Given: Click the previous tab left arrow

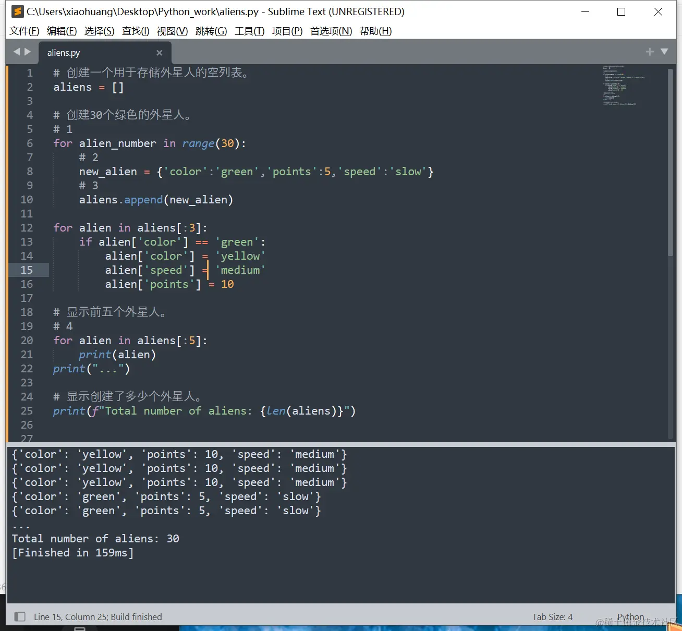Looking at the screenshot, I should (17, 52).
